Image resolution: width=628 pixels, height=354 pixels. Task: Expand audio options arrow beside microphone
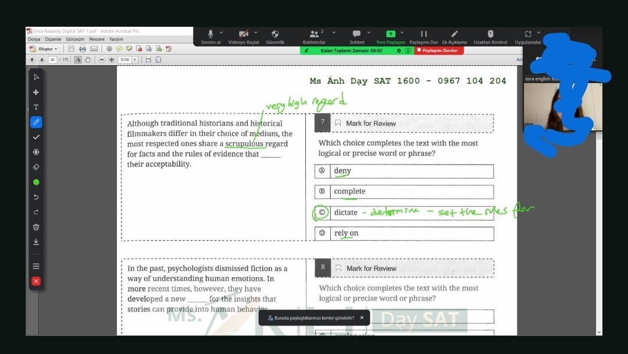tap(221, 33)
